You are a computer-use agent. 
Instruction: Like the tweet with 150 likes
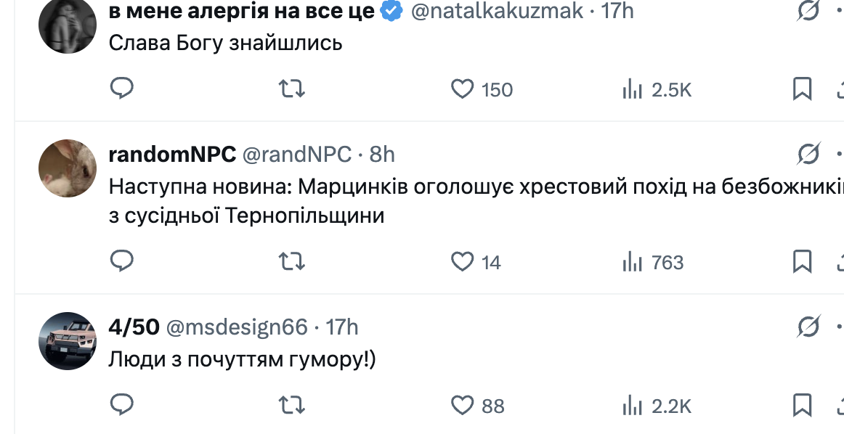pos(463,89)
